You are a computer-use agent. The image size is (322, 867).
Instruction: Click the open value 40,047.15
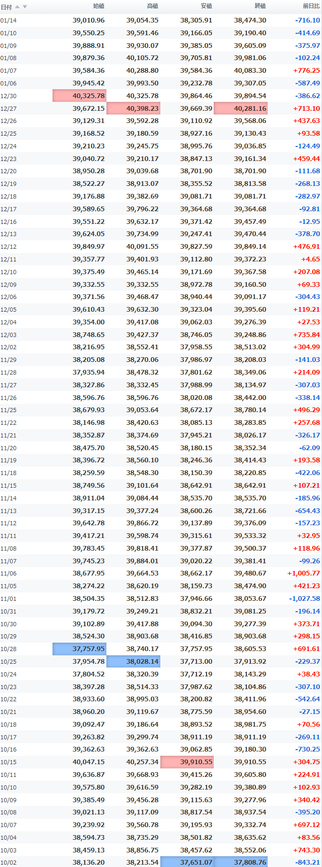point(89,762)
